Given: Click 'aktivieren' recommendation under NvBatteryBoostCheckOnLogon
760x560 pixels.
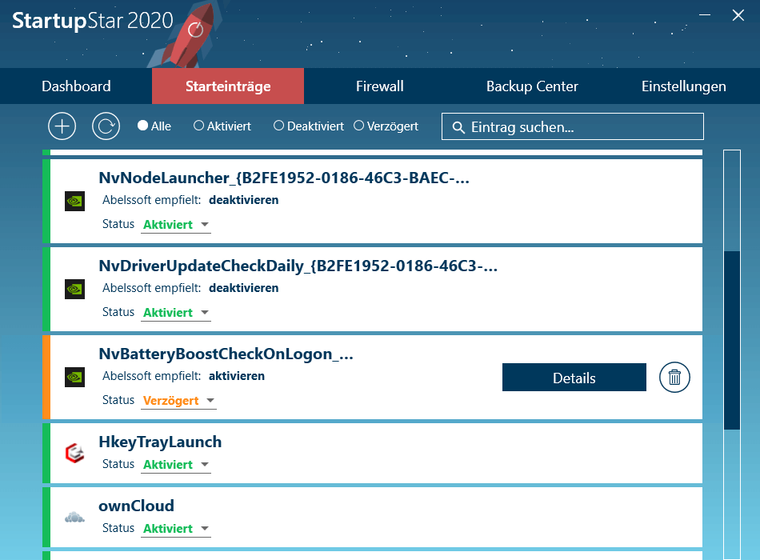Looking at the screenshot, I should coord(237,376).
